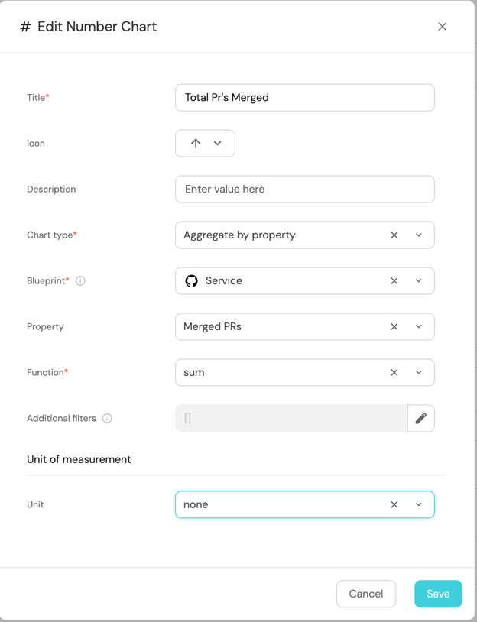The width and height of the screenshot is (477, 622).
Task: Expand the Unit dropdown chevron
Action: [419, 505]
